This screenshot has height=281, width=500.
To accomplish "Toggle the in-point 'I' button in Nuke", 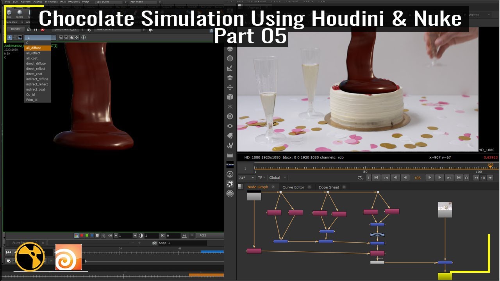I will (368, 178).
